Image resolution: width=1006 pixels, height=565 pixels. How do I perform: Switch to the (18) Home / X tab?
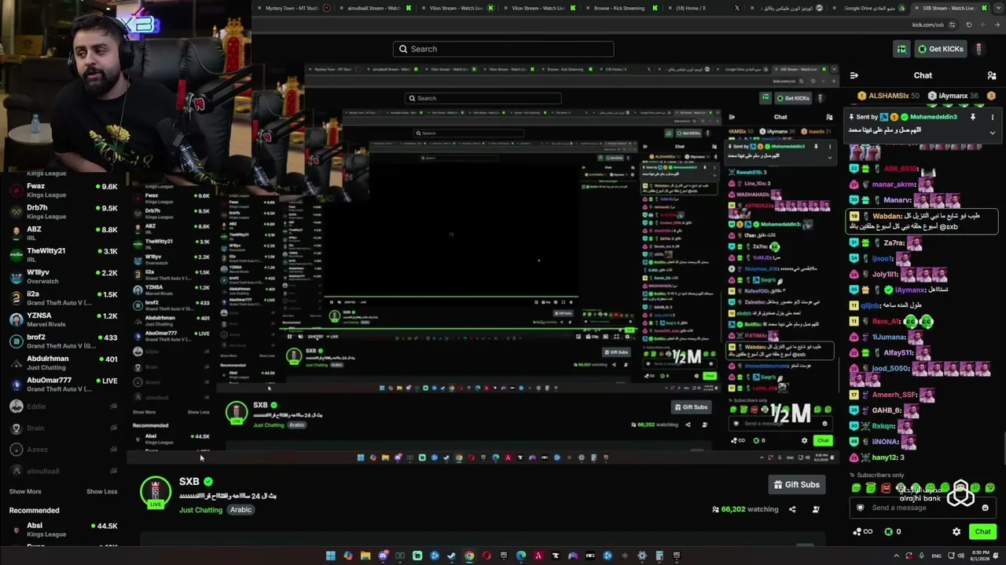pos(703,8)
